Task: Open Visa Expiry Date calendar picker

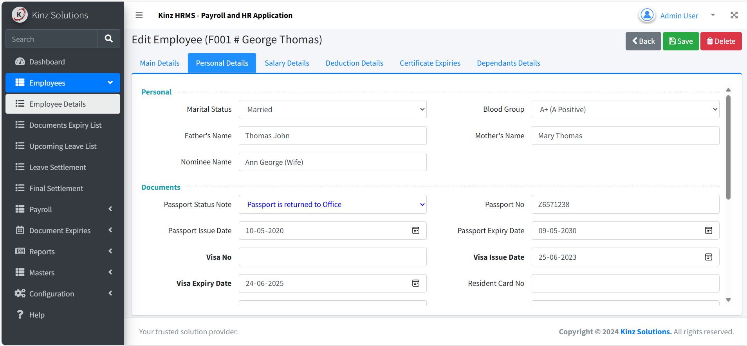Action: pyautogui.click(x=416, y=284)
